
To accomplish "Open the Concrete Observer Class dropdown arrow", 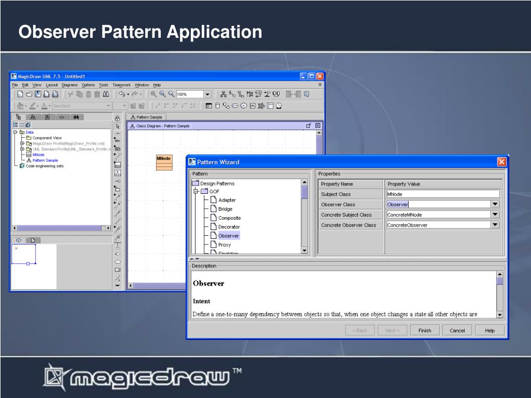I will (495, 225).
